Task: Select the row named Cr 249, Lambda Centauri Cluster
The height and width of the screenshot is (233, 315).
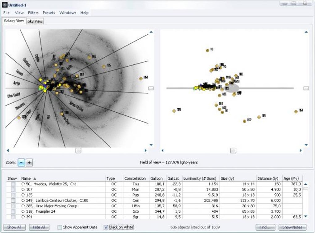Action: [154, 201]
